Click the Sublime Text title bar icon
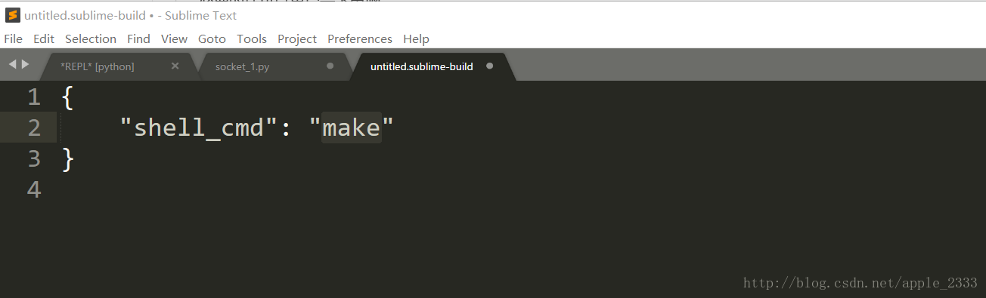986x298 pixels. pyautogui.click(x=12, y=15)
